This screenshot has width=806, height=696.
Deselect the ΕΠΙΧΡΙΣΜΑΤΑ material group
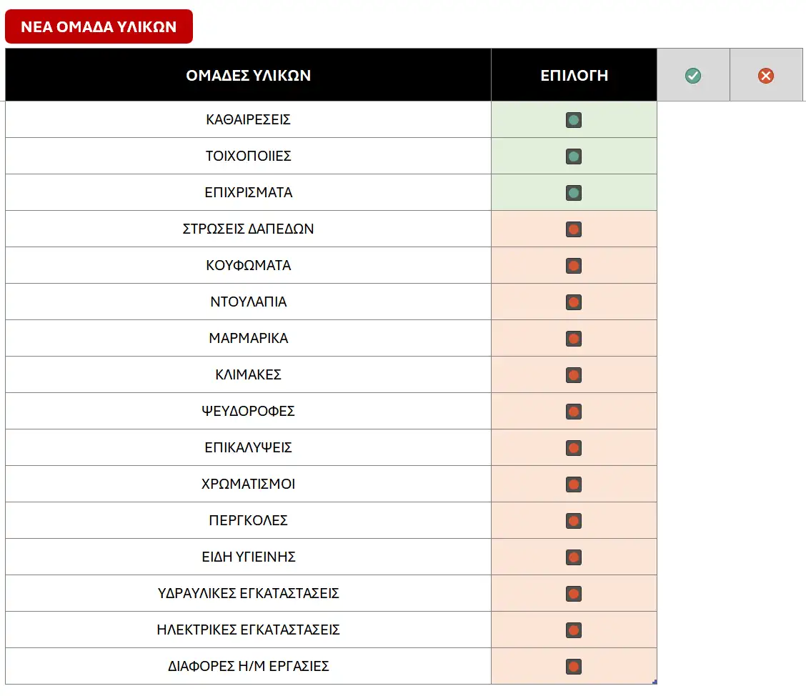click(x=573, y=193)
